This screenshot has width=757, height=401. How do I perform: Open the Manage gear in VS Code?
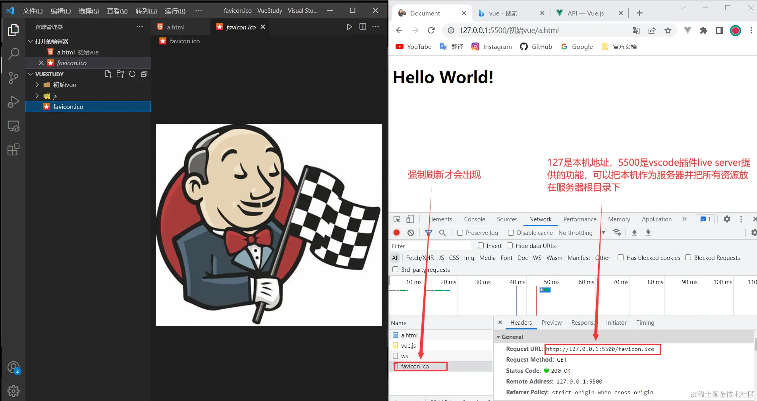(x=14, y=391)
